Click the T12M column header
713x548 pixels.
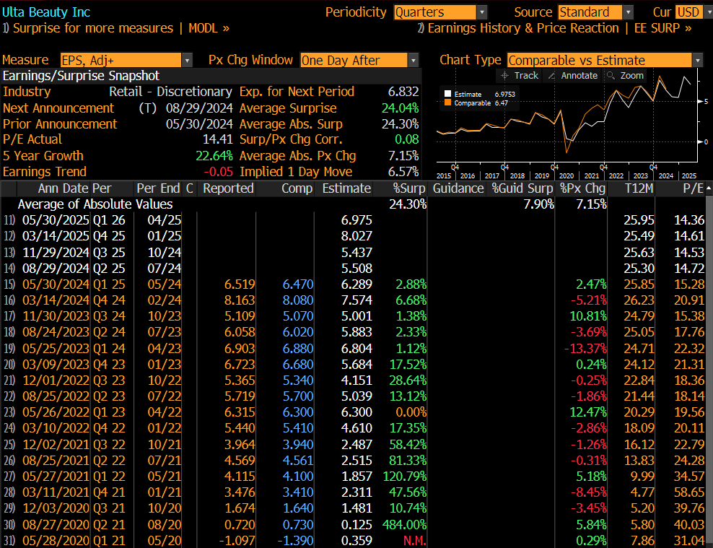639,188
